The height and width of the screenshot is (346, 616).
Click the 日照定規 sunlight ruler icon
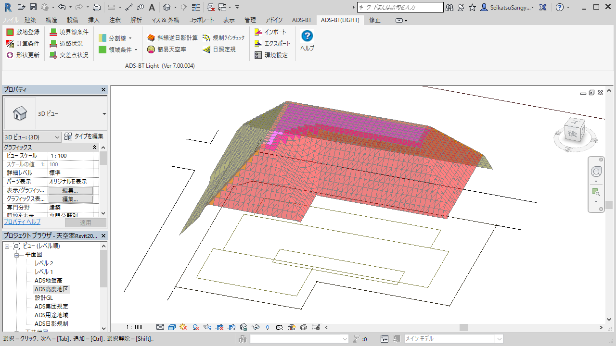[x=206, y=49]
